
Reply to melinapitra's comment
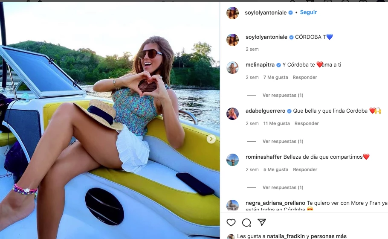pos(305,77)
